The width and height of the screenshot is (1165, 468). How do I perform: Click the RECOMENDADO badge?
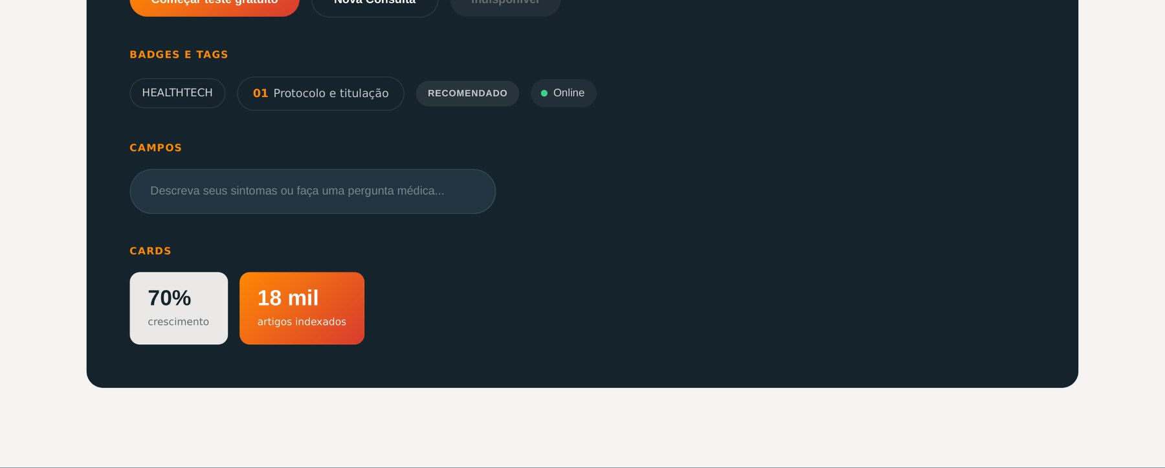point(467,93)
